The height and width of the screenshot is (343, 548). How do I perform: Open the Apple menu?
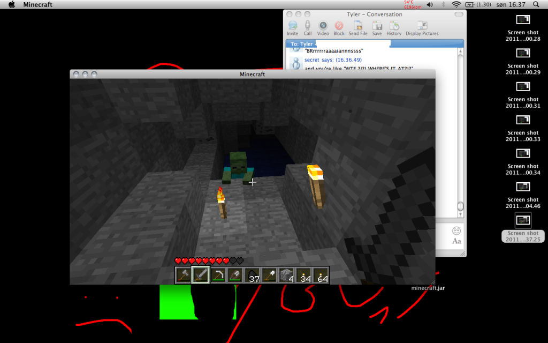pyautogui.click(x=11, y=4)
